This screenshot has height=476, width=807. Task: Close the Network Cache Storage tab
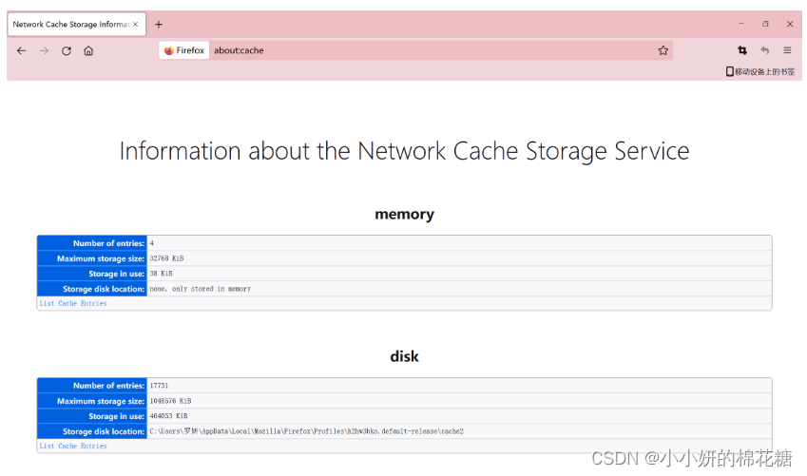click(x=137, y=24)
